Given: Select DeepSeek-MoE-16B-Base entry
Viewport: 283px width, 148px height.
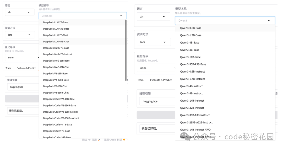Looking at the screenshot, I should coord(82,61).
